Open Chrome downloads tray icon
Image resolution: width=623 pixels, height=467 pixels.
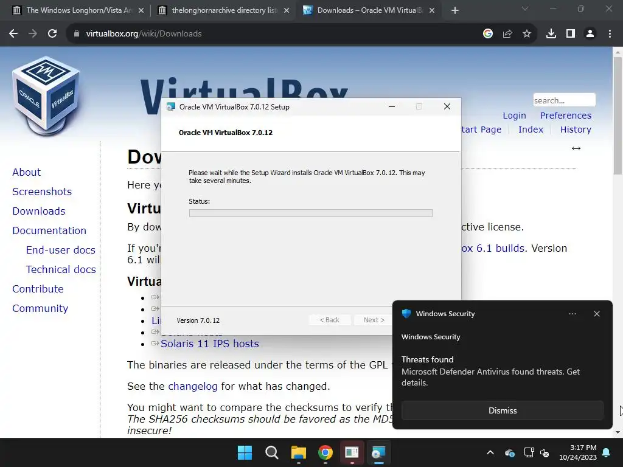click(x=551, y=34)
